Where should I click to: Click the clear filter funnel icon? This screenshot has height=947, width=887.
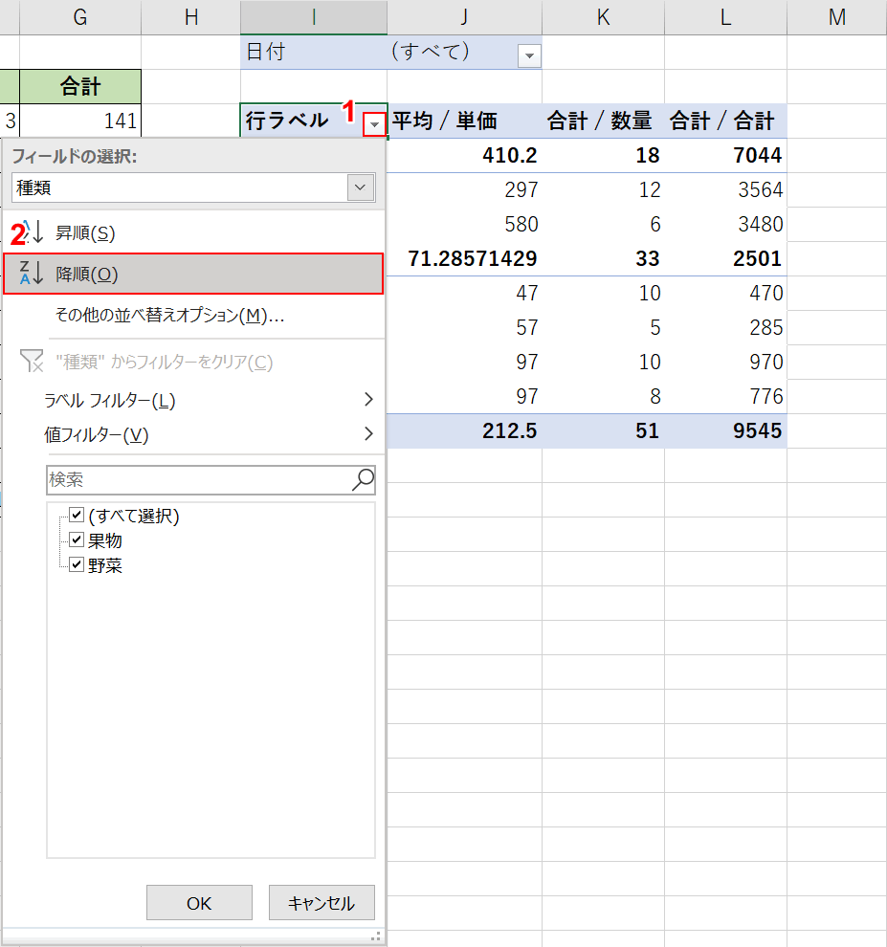[32, 362]
